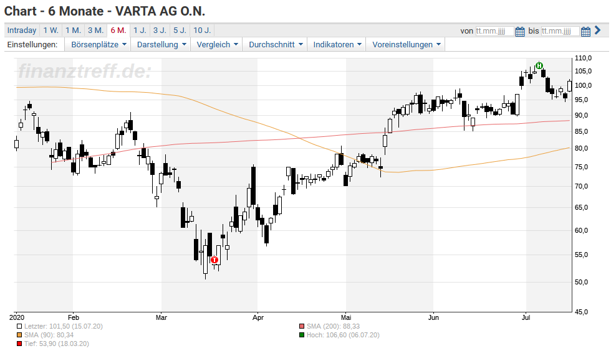This screenshot has width=616, height=356.
Task: Click 'SMA (90): 80,34' legend text
Action: (x=49, y=335)
